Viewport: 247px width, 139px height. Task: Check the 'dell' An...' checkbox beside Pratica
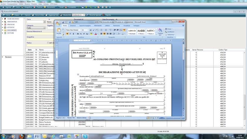click(x=48, y=43)
